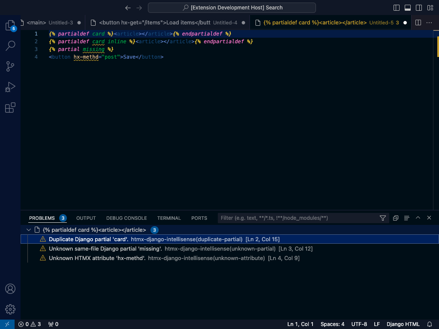Click errors and warnings count in status bar
The width and height of the screenshot is (439, 329).
point(30,324)
